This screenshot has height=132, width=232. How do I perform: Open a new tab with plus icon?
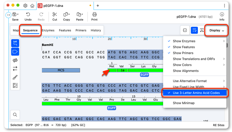click(x=98, y=6)
